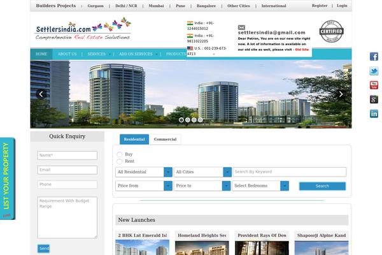Open Shapoorji Alpine listing thumbnail
The height and width of the screenshot is (255, 382).
[x=322, y=247]
